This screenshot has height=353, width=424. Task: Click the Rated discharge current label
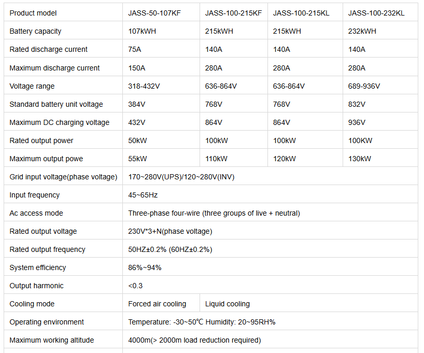click(48, 49)
